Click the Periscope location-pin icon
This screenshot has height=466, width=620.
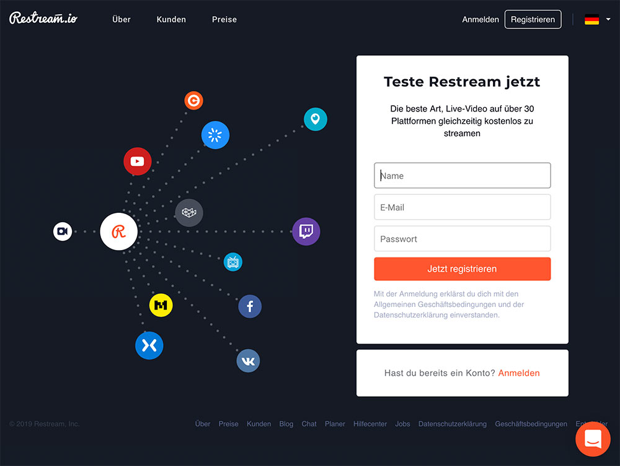point(315,119)
